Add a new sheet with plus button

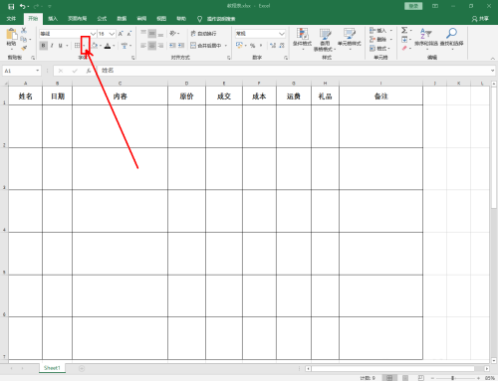coord(82,368)
